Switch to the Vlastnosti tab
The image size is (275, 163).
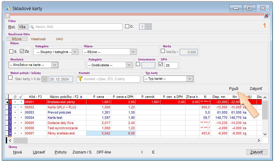38,39
